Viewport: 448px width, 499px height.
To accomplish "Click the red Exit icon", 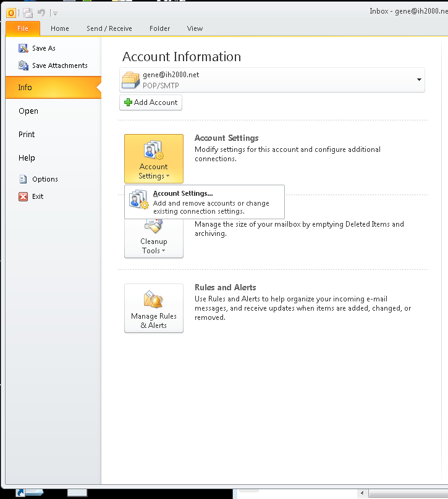I will pos(23,196).
